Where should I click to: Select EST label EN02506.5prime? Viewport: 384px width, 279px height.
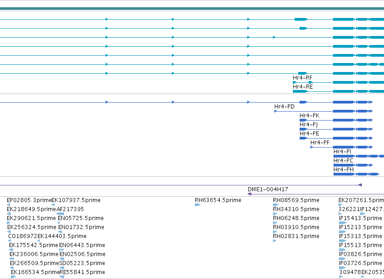coord(83,254)
